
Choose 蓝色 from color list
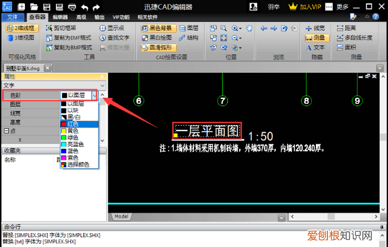[79, 151]
